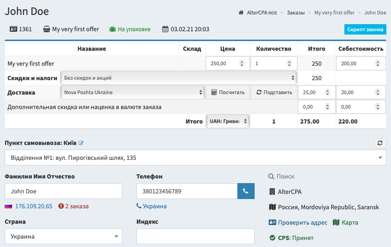Click Подставить refresh button
The height and width of the screenshot is (247, 391).
[274, 92]
